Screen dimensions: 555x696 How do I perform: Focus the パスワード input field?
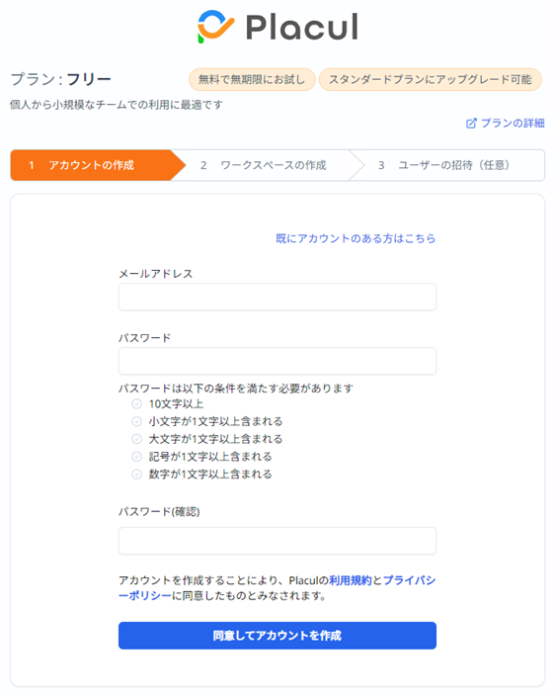click(277, 361)
